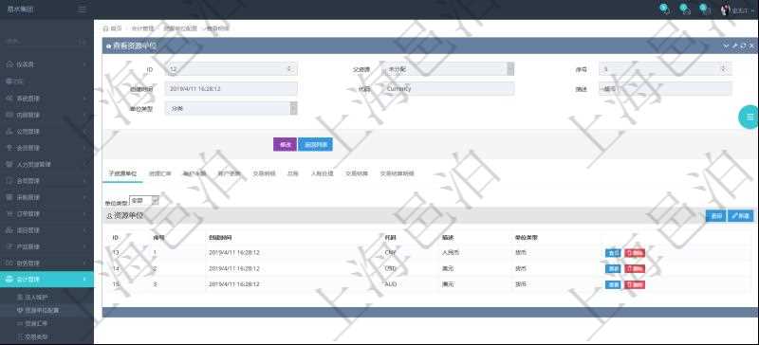This screenshot has height=345, width=759.
Task: Expand the 人力资源管理 sidebar menu
Action: coord(46,165)
